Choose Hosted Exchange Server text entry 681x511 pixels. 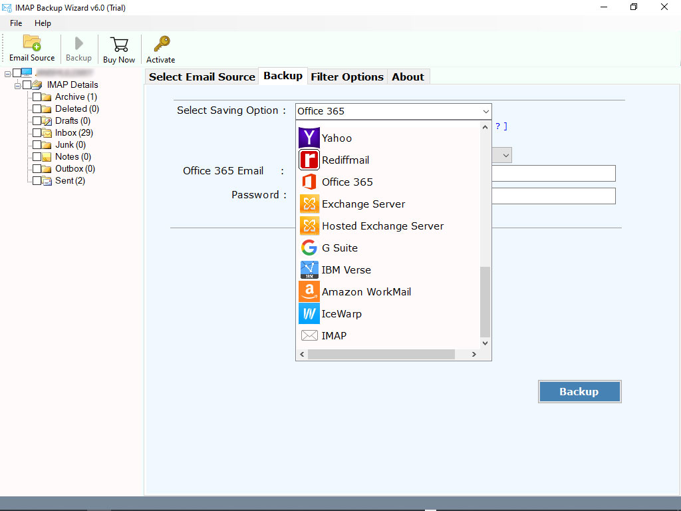click(x=382, y=226)
